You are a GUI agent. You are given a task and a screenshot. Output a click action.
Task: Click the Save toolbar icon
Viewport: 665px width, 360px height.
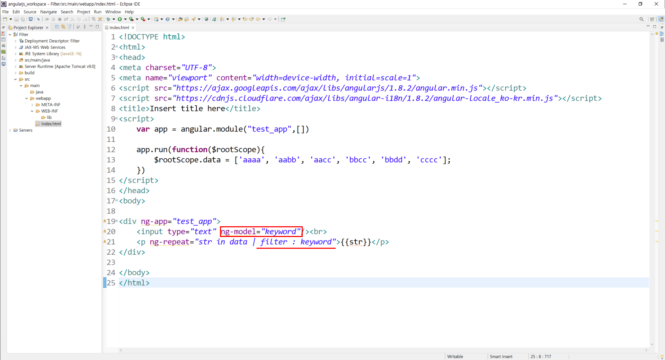[x=16, y=19]
